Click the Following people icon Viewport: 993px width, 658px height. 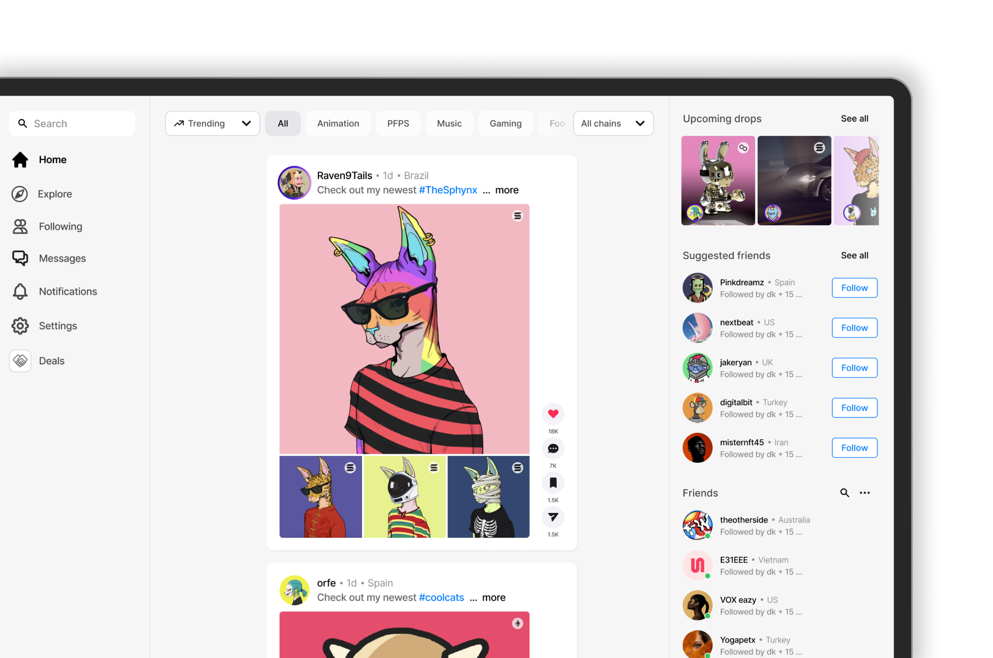pyautogui.click(x=20, y=226)
